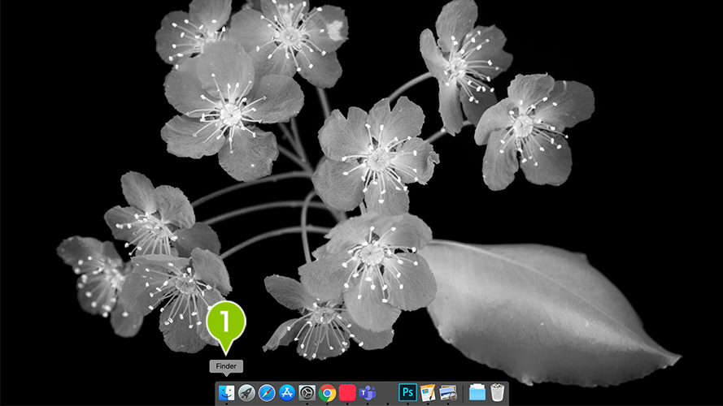This screenshot has height=406, width=723.
Task: Open the Trash in the Dock
Action: point(497,393)
